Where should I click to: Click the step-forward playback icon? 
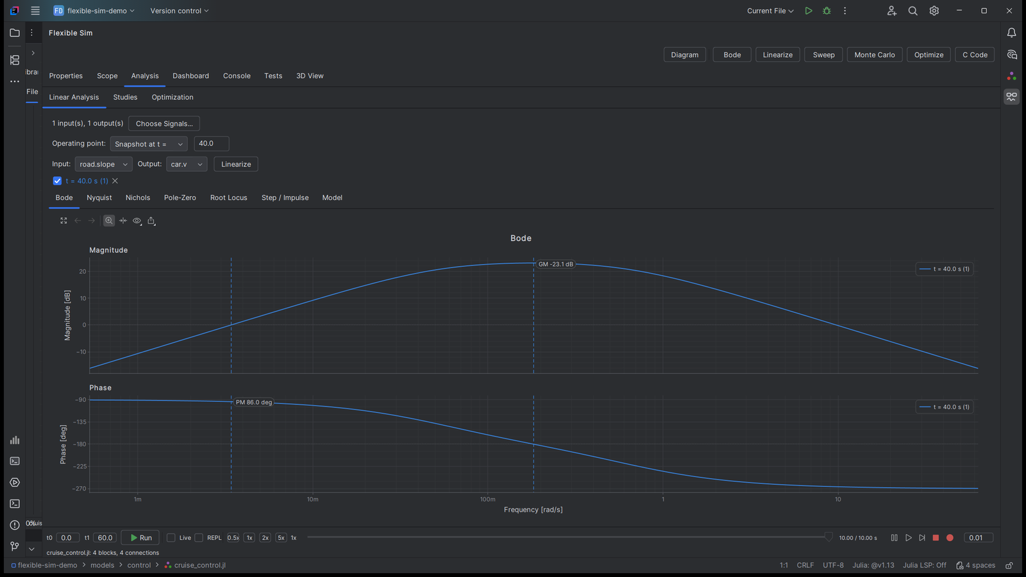point(922,538)
